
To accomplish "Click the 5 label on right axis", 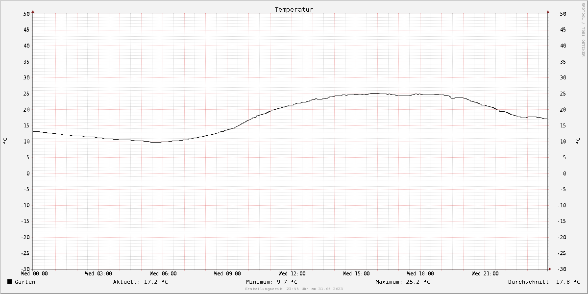I will 564,157.
